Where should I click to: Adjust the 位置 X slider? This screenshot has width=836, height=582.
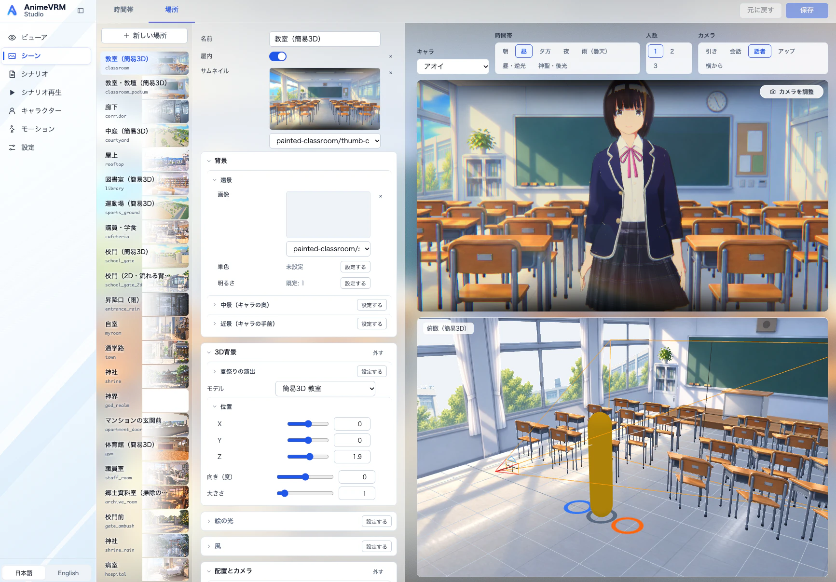(308, 424)
